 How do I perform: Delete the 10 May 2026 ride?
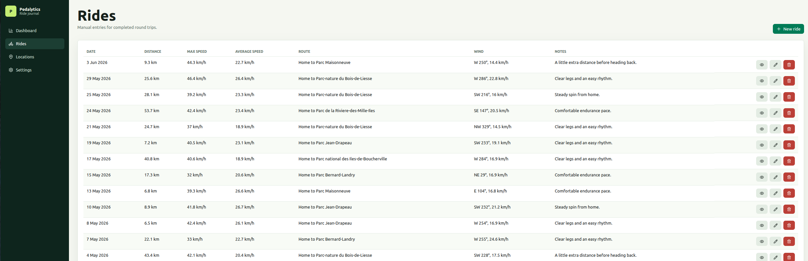point(789,210)
